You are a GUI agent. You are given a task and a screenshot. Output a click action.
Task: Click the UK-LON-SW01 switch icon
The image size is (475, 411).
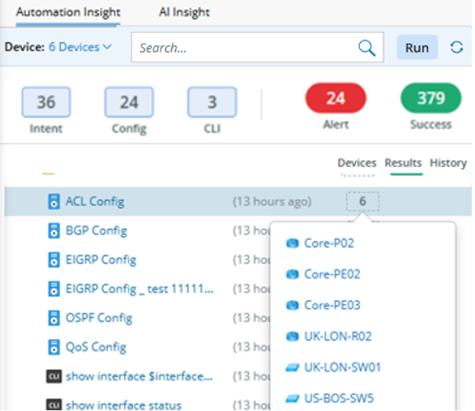pos(293,367)
